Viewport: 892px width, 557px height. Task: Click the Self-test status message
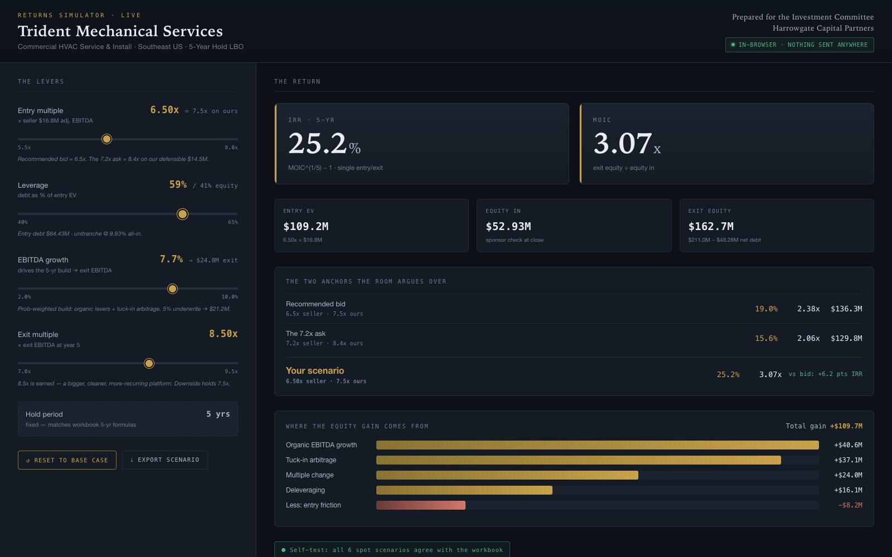tap(392, 550)
